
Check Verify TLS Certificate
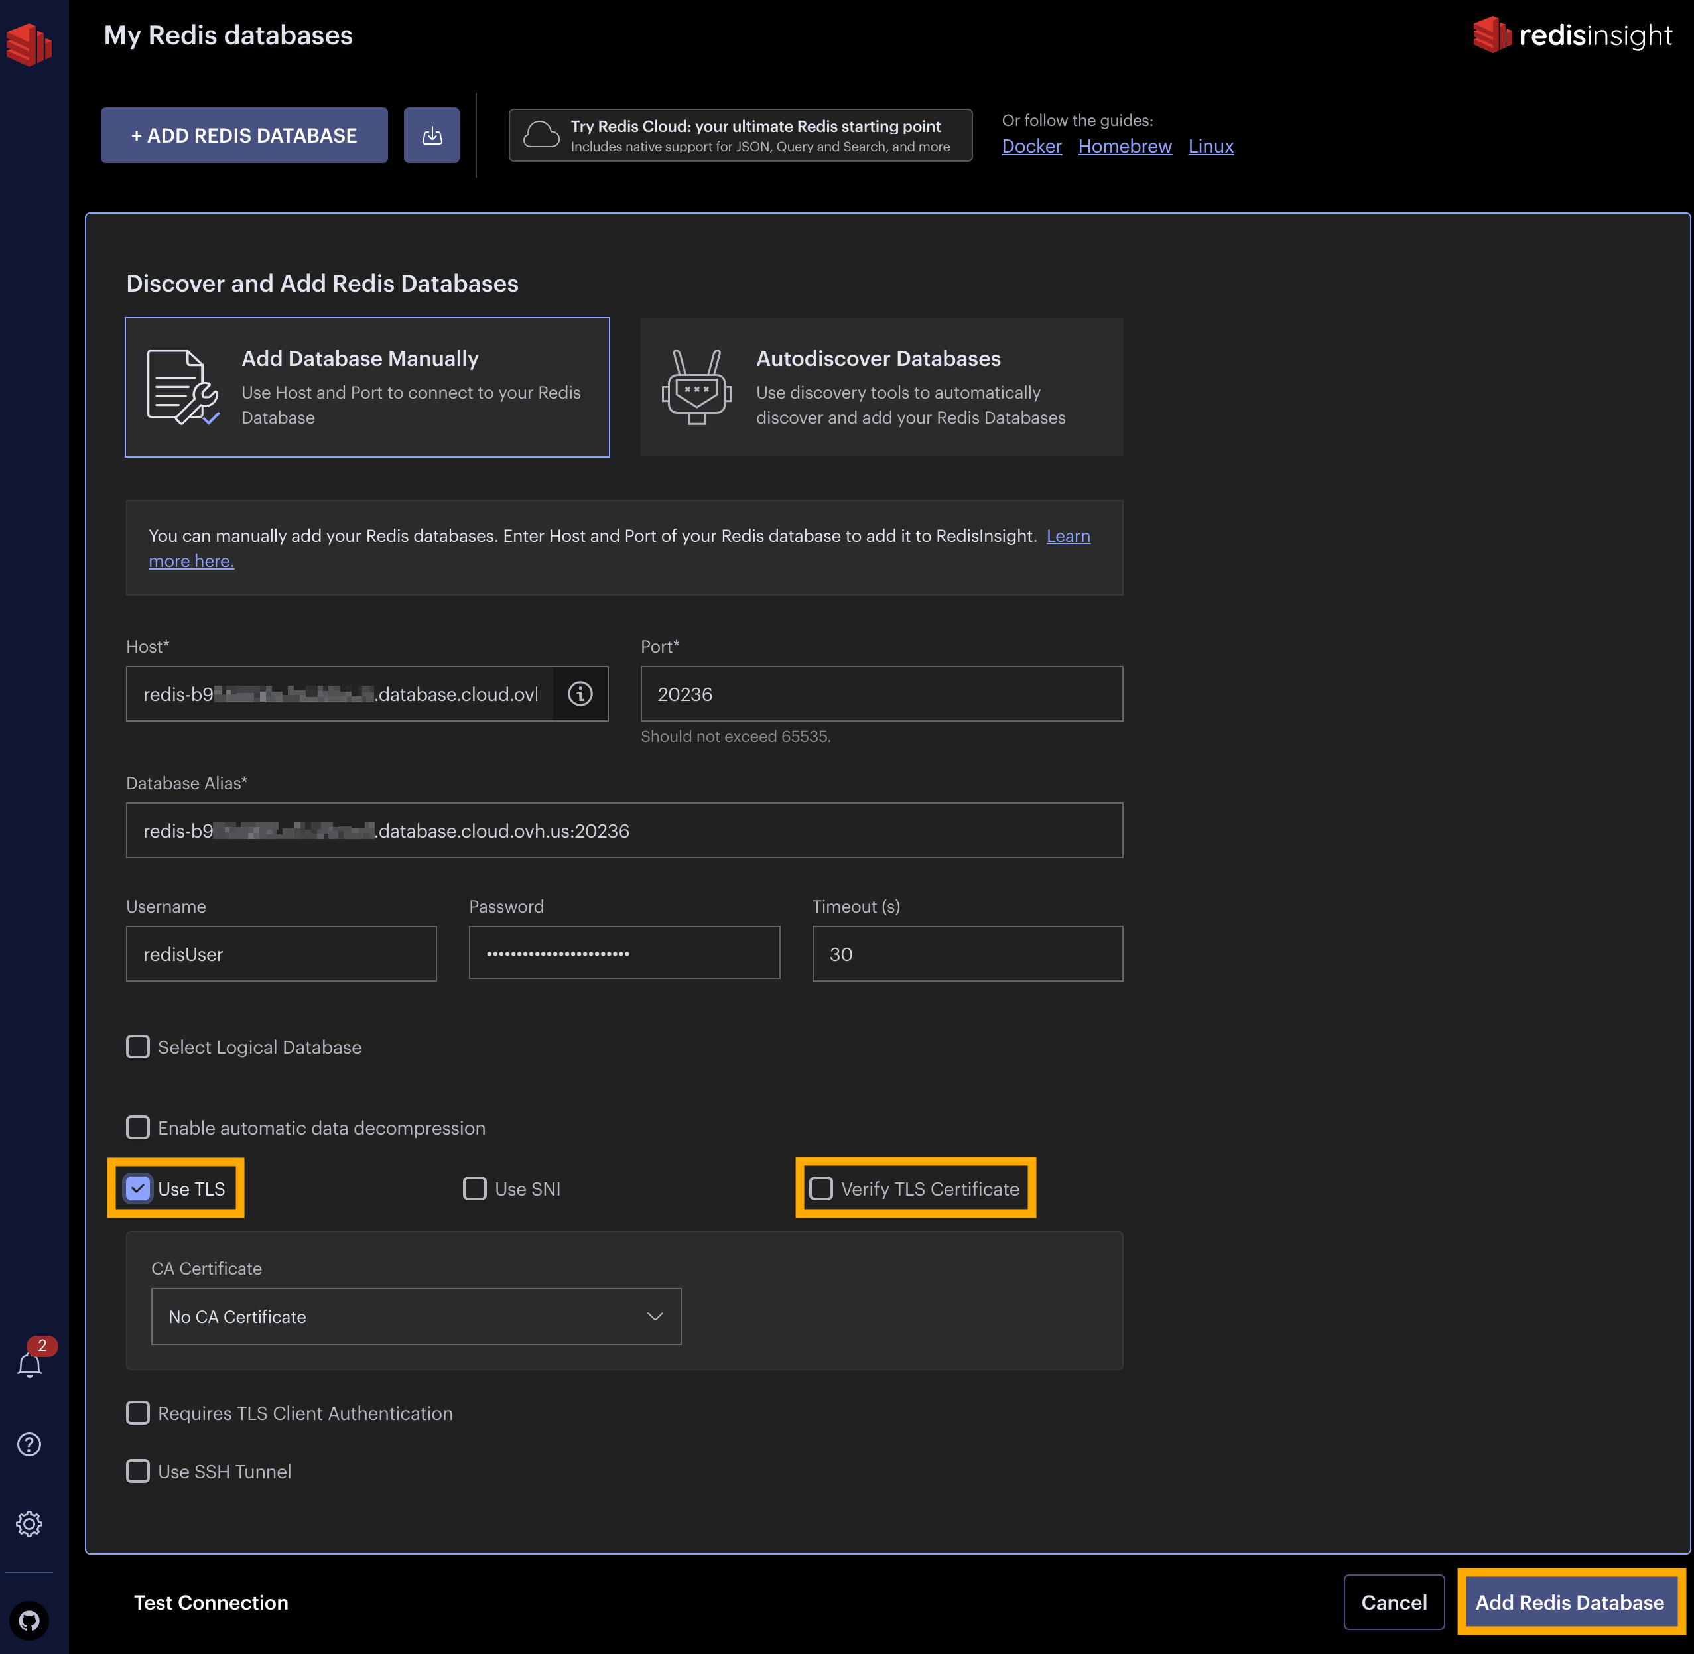pyautogui.click(x=821, y=1188)
